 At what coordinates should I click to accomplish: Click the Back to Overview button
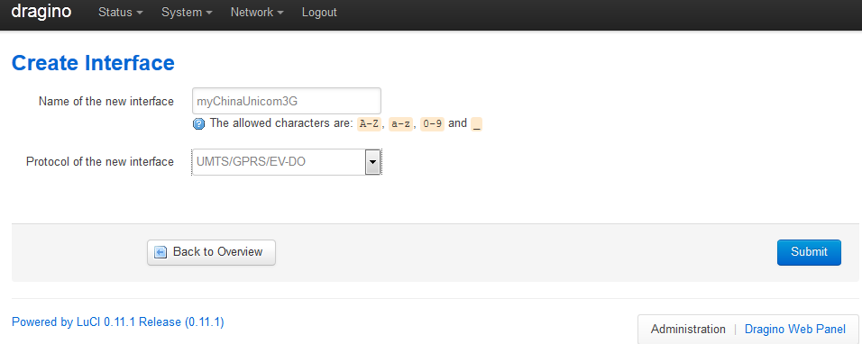click(211, 252)
